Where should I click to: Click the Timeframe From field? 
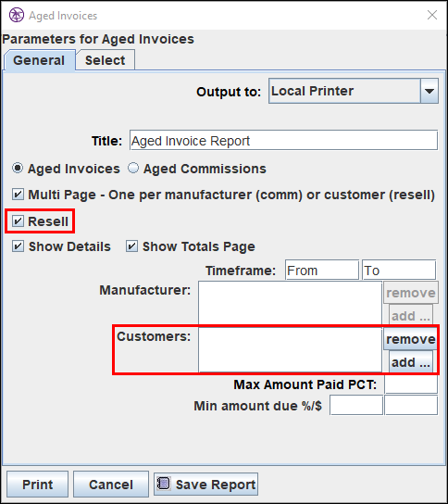coord(322,270)
